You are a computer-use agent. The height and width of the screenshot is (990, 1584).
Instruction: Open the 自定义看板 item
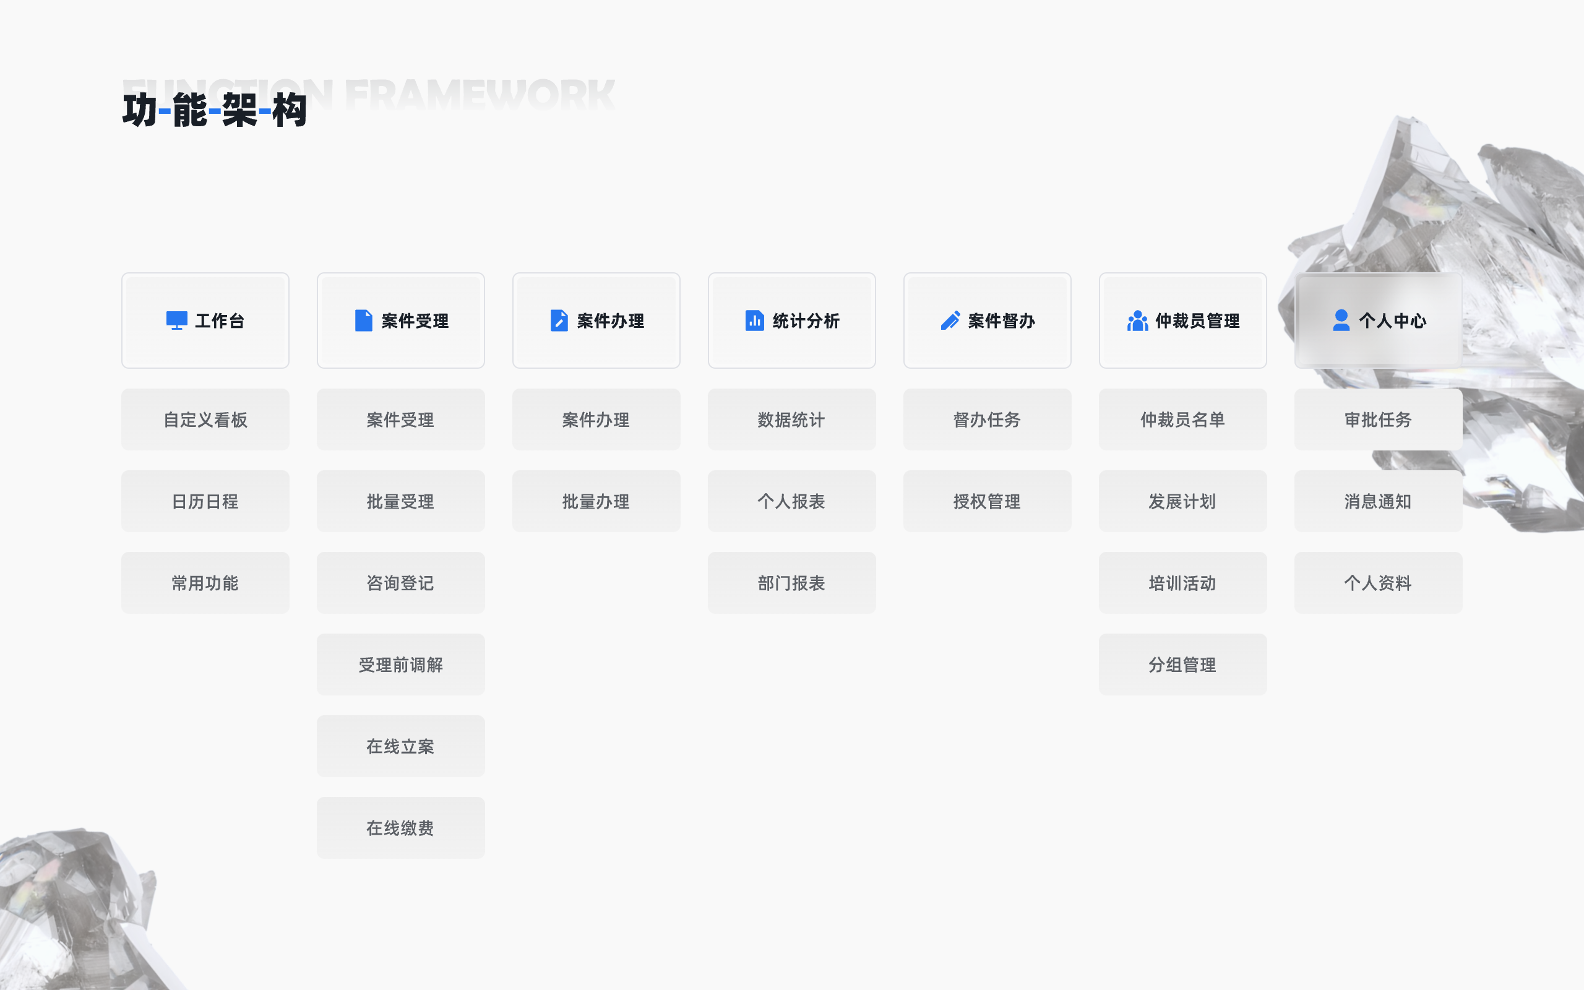205,420
